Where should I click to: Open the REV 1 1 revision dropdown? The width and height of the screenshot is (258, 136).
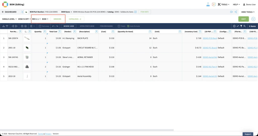click(36, 19)
